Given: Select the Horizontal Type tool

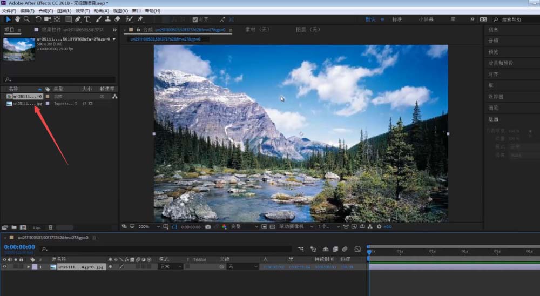Looking at the screenshot, I should [x=87, y=19].
